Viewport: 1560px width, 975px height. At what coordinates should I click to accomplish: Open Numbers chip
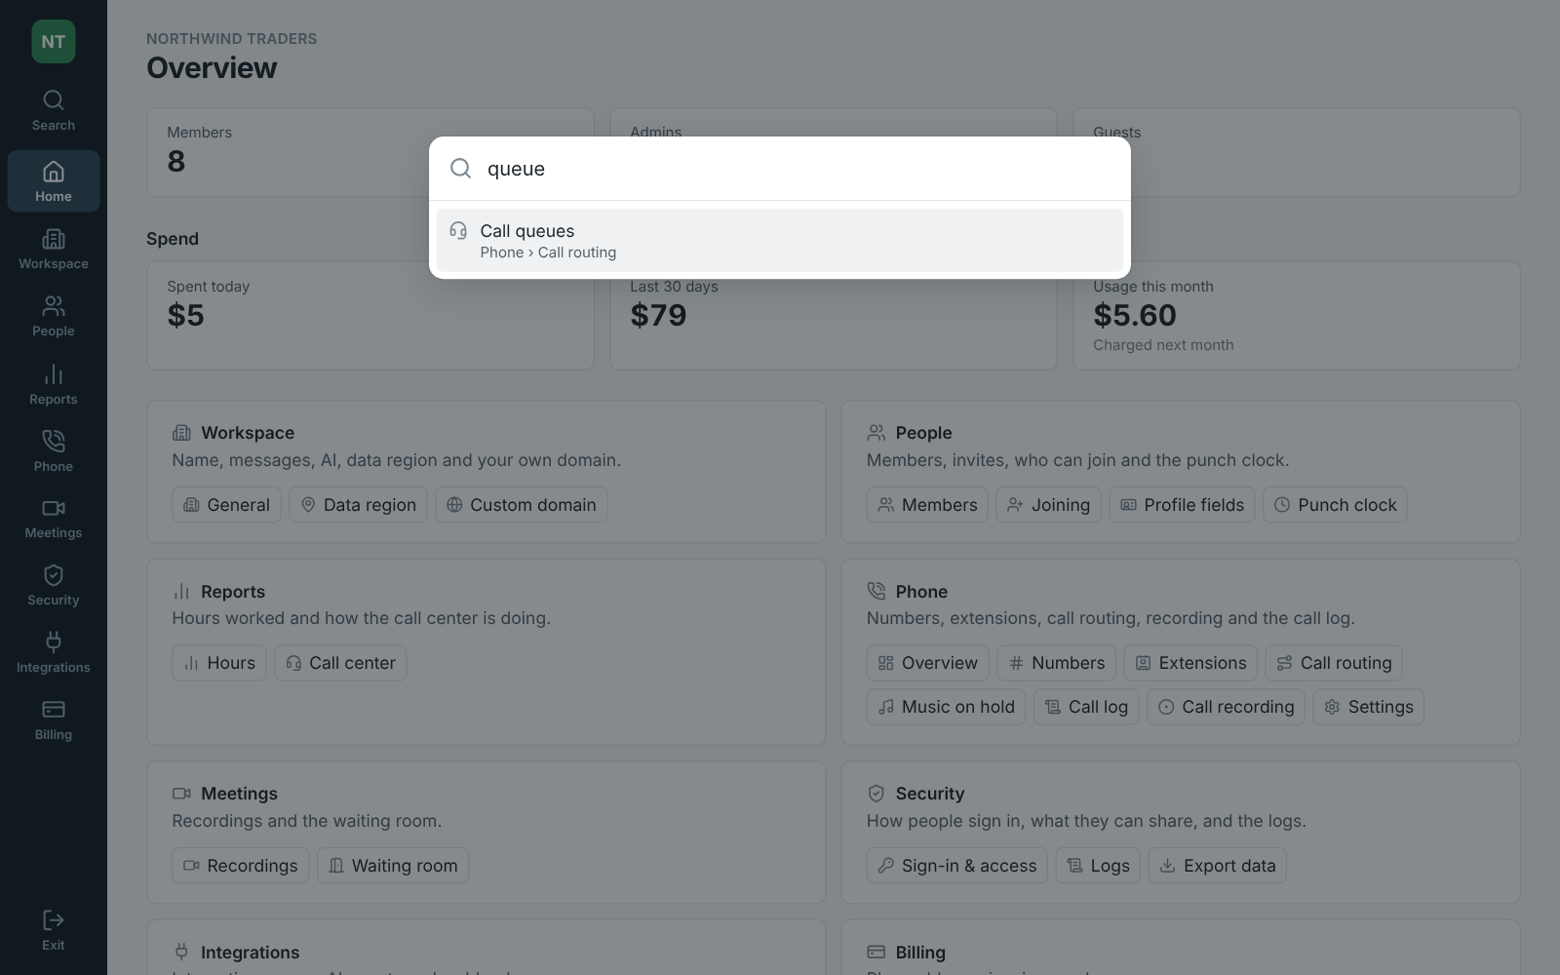pos(1057,663)
